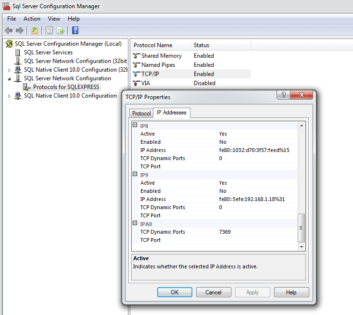Click the VIA protocol icon
Image resolution: width=353 pixels, height=315 pixels.
coord(136,83)
